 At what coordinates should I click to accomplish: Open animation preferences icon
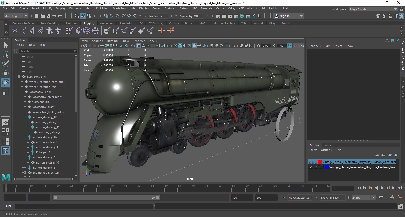(x=400, y=197)
